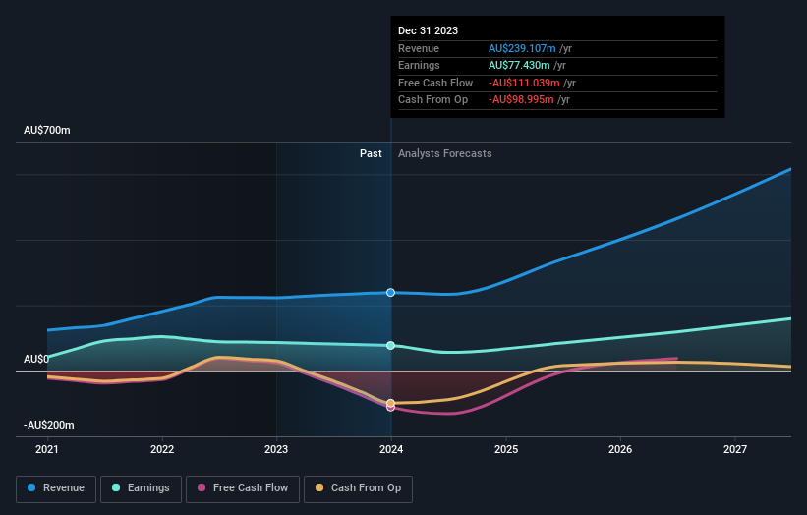The image size is (807, 515).
Task: Click the blue Revenue legend dot
Action: pyautogui.click(x=31, y=487)
